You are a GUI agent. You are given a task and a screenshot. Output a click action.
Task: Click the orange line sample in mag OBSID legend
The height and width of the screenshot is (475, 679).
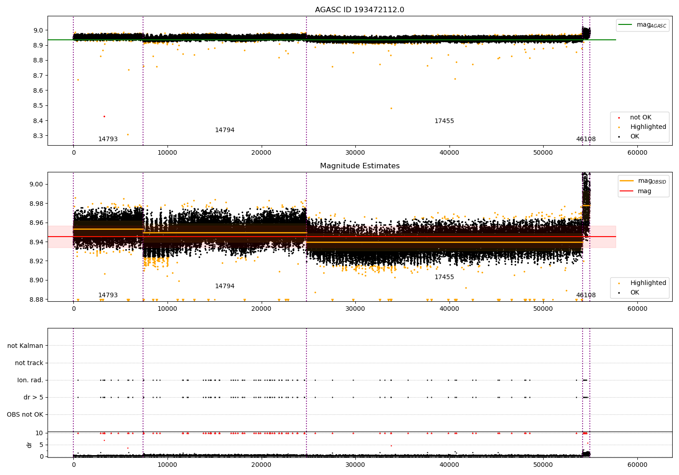click(627, 180)
